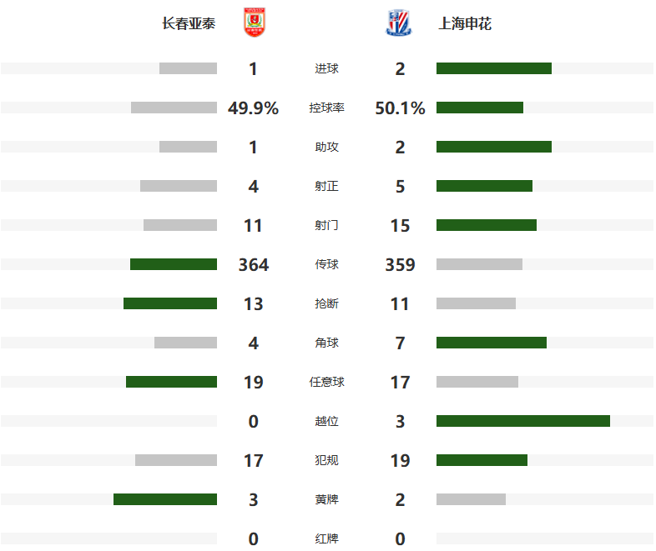Select the 进球 stat label
Viewport: 656px width, 551px height.
326,68
